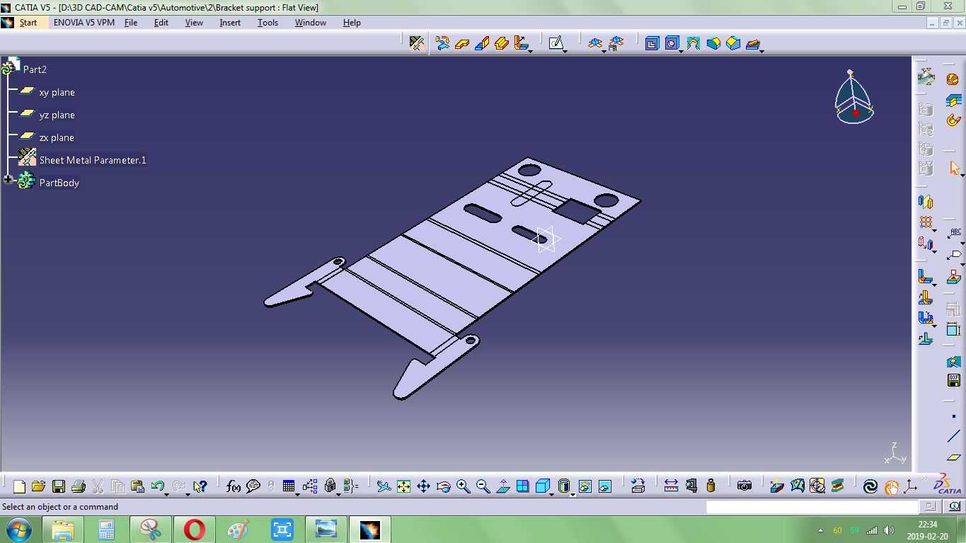The height and width of the screenshot is (543, 966).
Task: Open the Sketcher tool
Action: [x=556, y=43]
